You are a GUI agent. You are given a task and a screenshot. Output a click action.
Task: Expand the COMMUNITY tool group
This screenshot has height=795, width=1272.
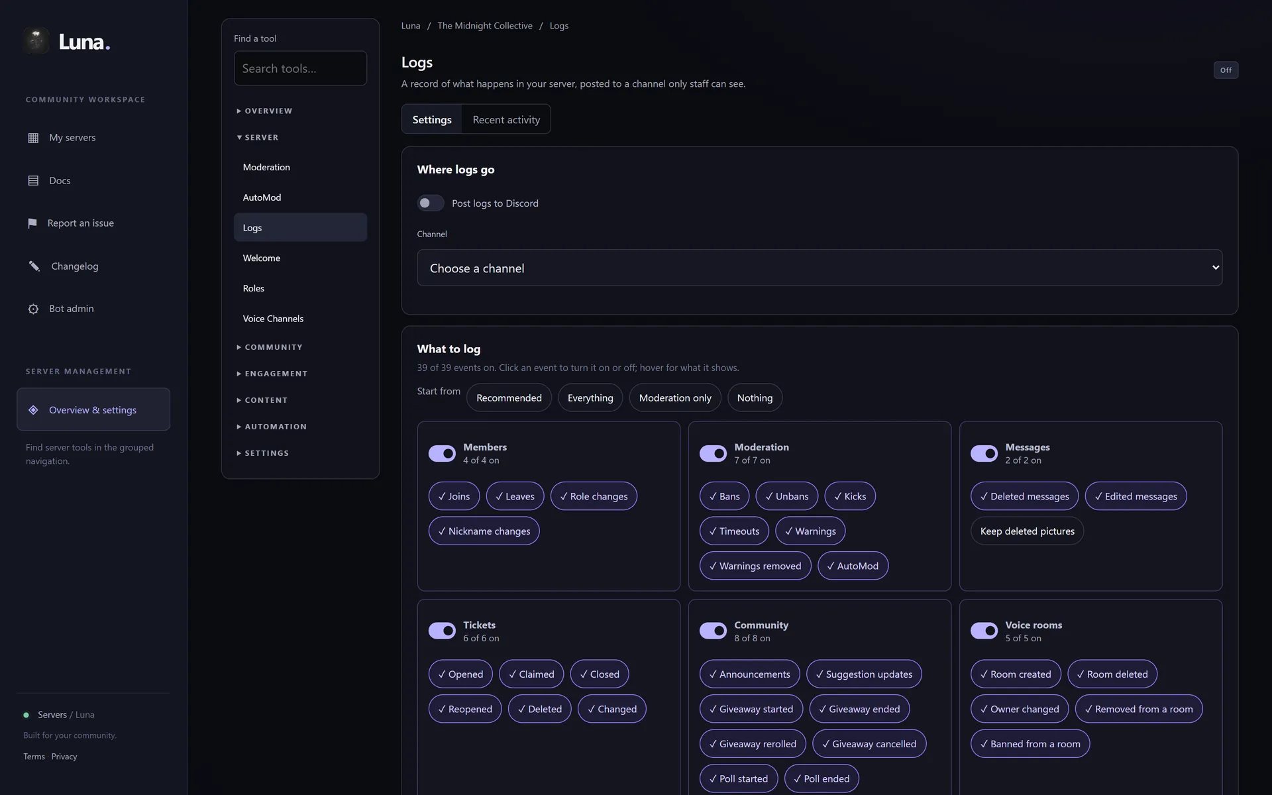pyautogui.click(x=270, y=347)
